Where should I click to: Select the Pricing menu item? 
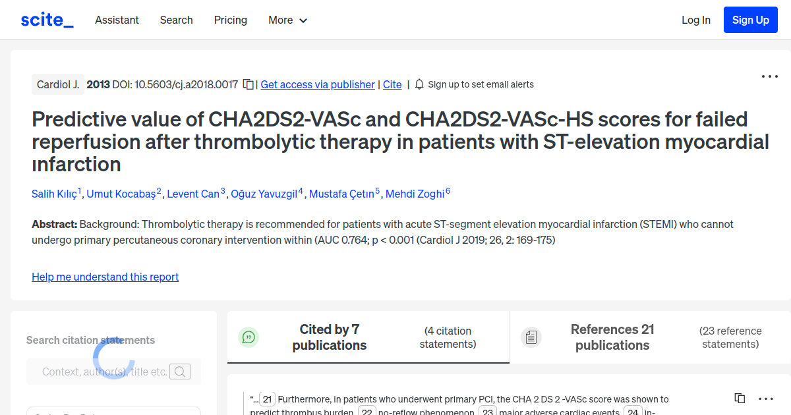click(x=230, y=20)
